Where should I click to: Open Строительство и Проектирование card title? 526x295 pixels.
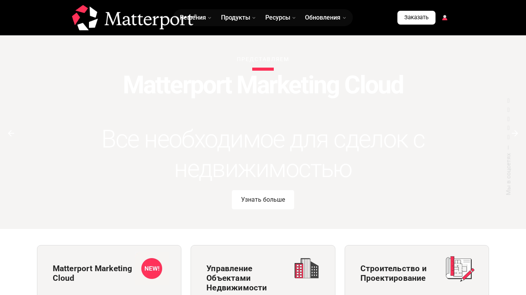pyautogui.click(x=394, y=273)
